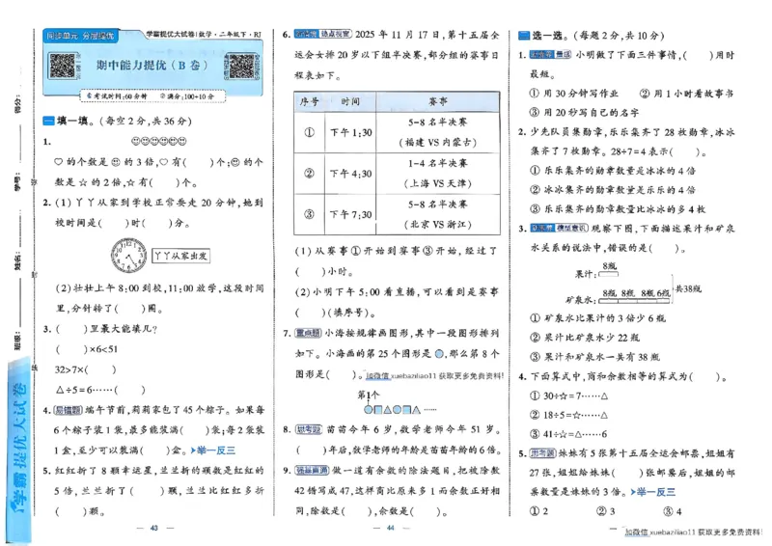Click the blue circle under the 第1个 arrow

coord(368,409)
